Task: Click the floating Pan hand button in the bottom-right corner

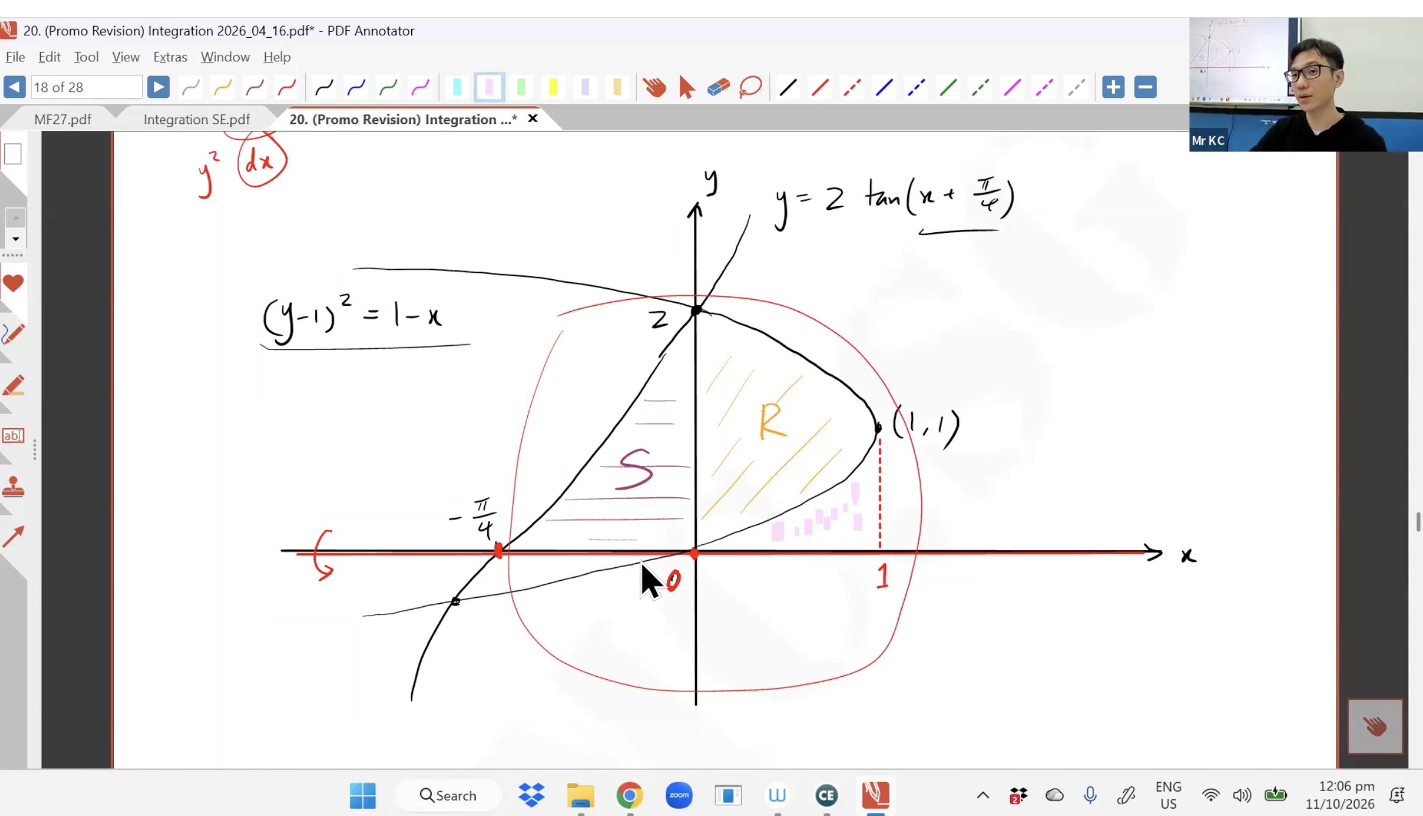Action: [1375, 726]
